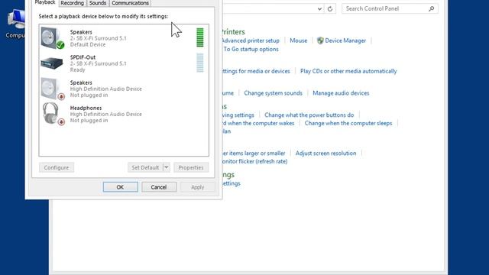489x275 pixels.
Task: Switch to the Playback tab
Action: point(45,2)
